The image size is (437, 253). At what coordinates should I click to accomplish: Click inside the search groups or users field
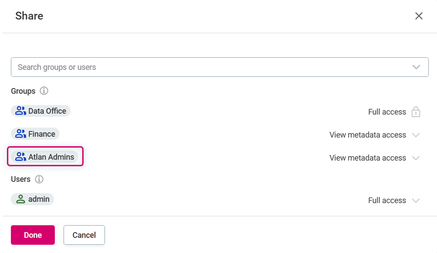click(x=174, y=67)
